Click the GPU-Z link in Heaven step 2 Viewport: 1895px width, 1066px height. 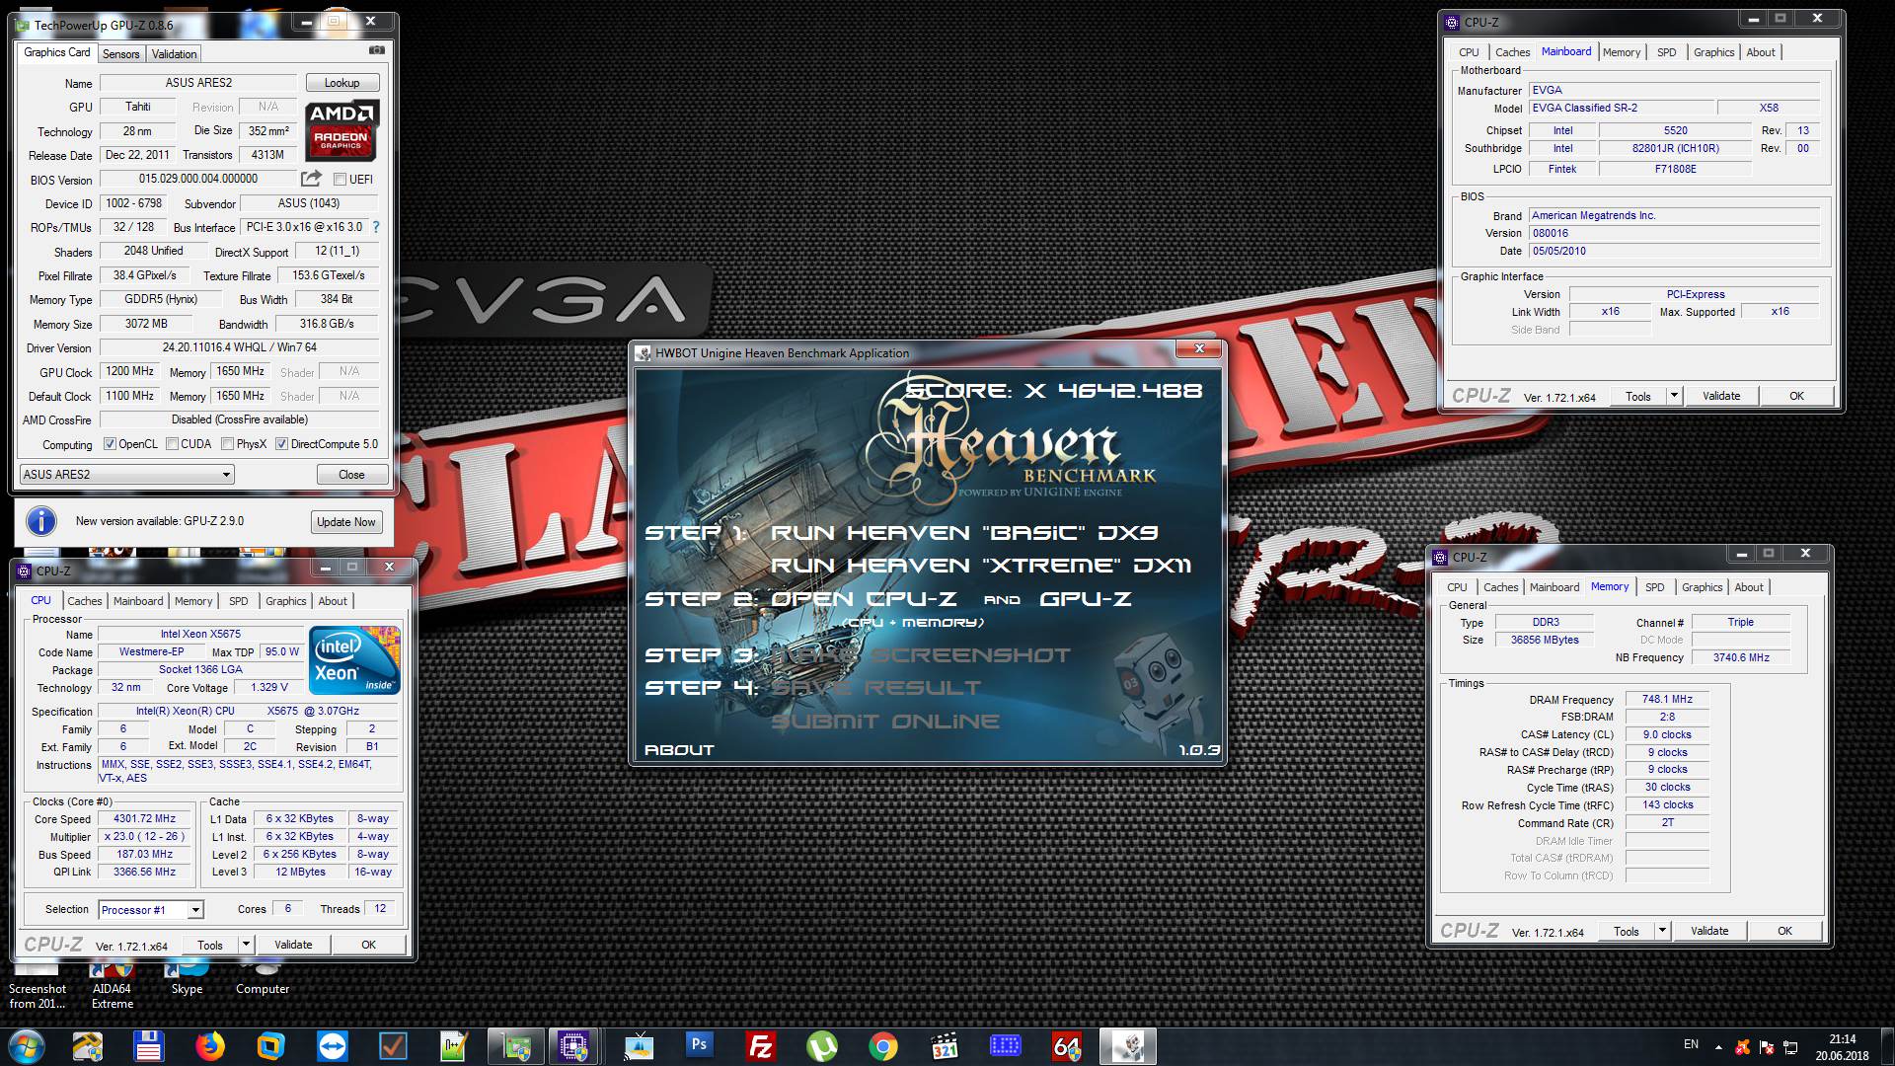1086,599
